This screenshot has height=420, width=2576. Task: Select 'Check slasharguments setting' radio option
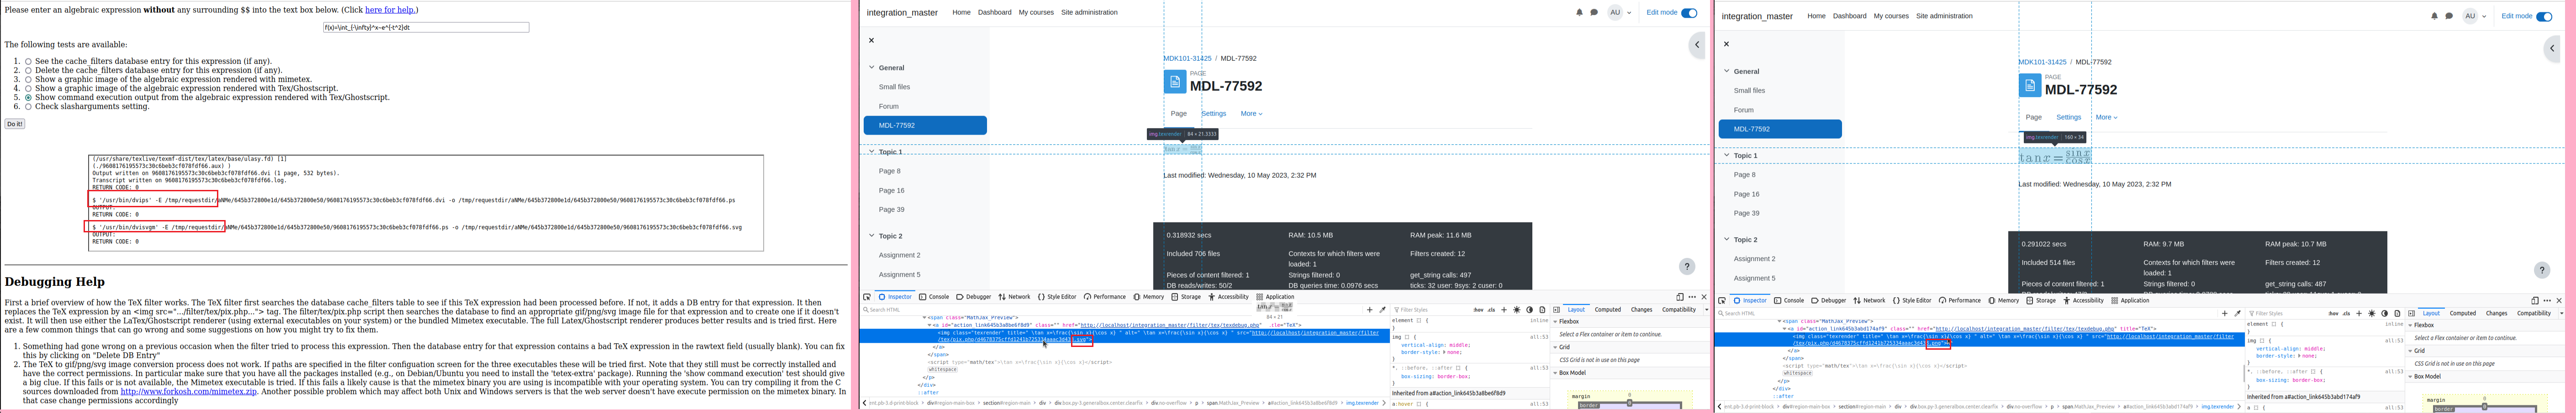pyautogui.click(x=28, y=106)
